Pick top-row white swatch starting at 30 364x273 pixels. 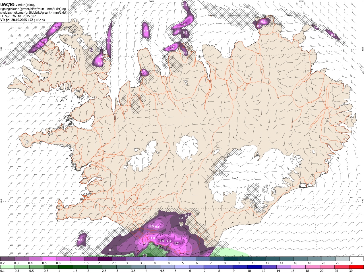pos(357,259)
